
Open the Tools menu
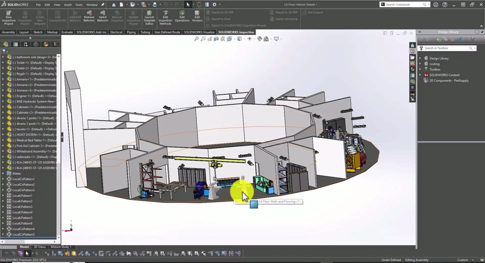pyautogui.click(x=79, y=5)
